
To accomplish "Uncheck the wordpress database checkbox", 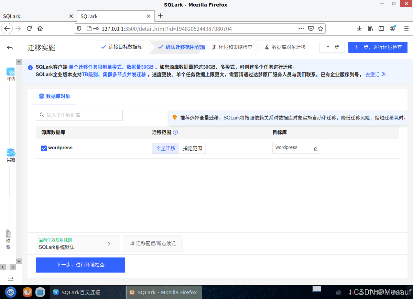I will 44,148.
